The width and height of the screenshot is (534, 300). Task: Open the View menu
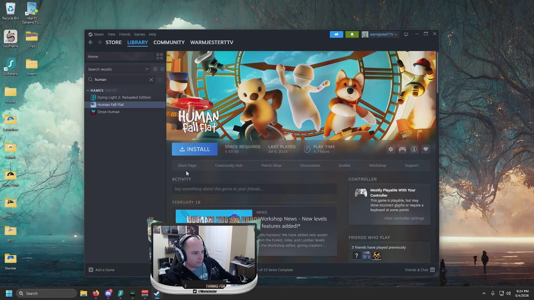click(111, 34)
